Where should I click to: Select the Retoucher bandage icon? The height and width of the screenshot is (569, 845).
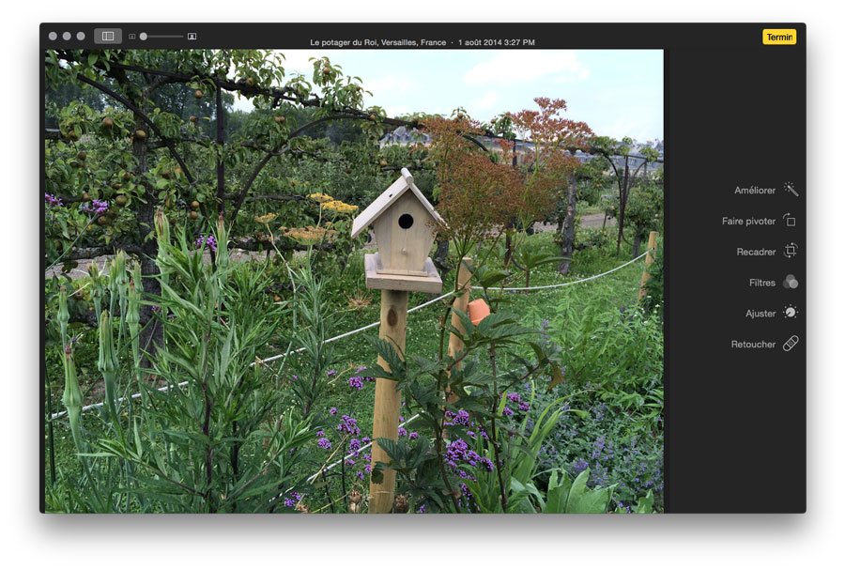(791, 344)
